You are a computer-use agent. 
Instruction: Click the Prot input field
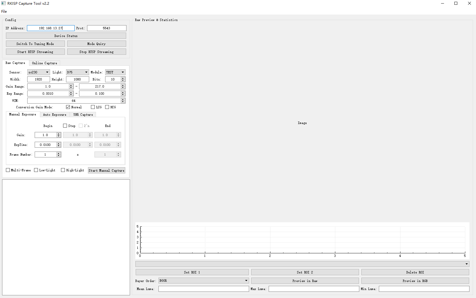pyautogui.click(x=107, y=28)
